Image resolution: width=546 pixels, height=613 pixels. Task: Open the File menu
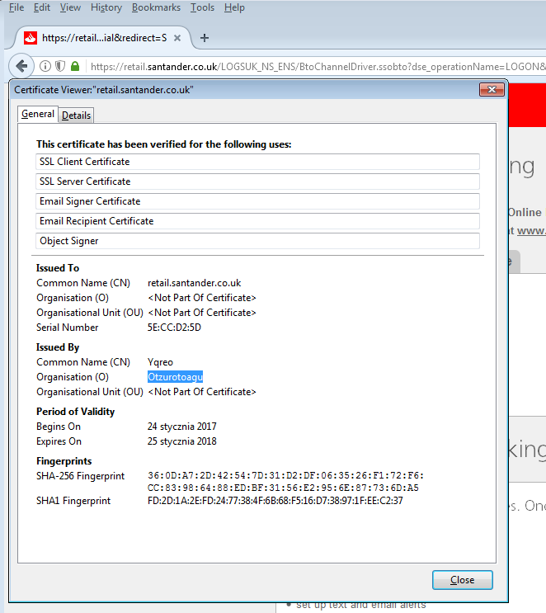pyautogui.click(x=16, y=7)
